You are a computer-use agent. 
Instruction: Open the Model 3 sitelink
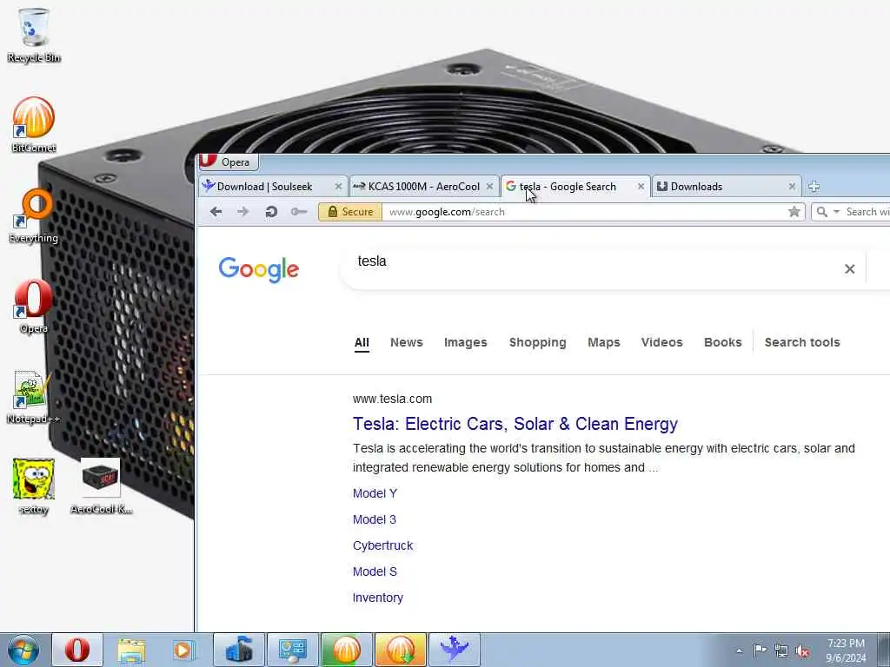374,519
